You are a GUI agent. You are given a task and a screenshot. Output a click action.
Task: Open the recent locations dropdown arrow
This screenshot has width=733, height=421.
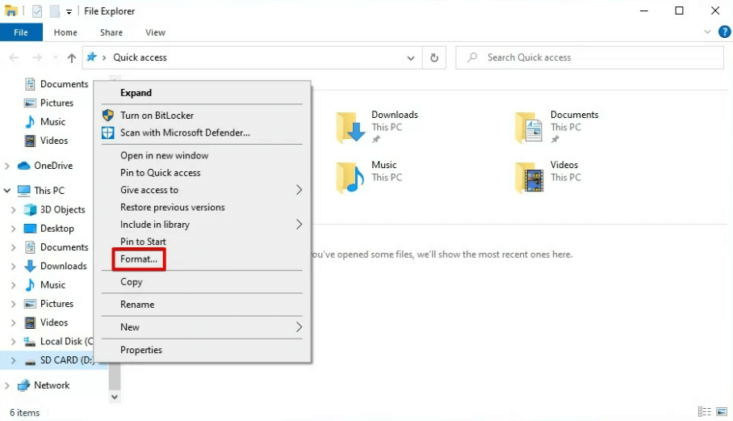[56, 57]
